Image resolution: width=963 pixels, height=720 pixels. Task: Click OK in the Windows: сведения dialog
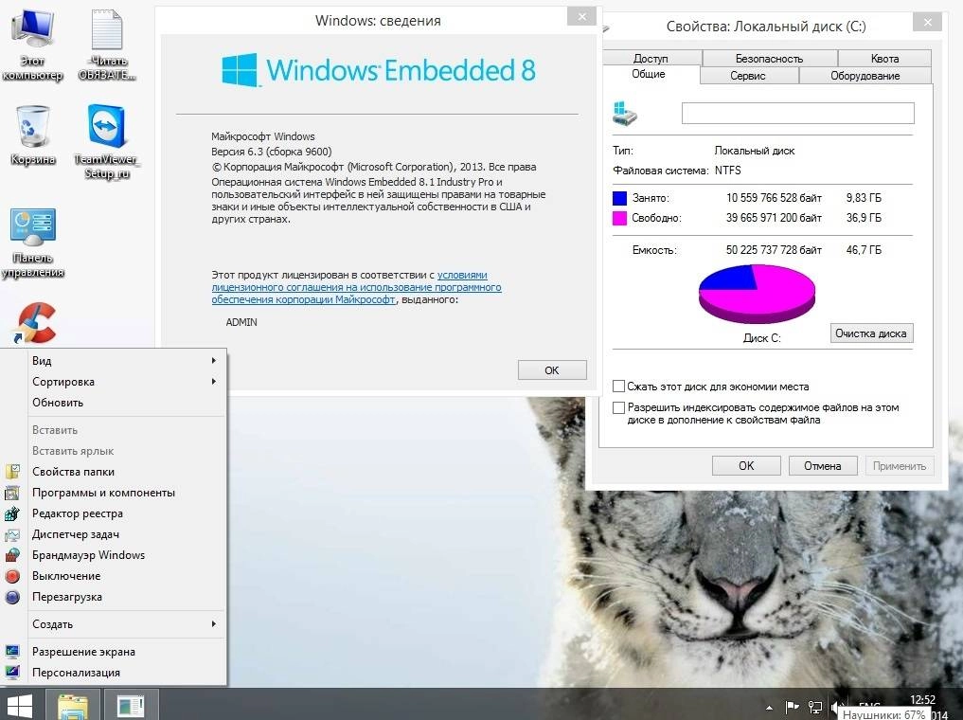552,370
